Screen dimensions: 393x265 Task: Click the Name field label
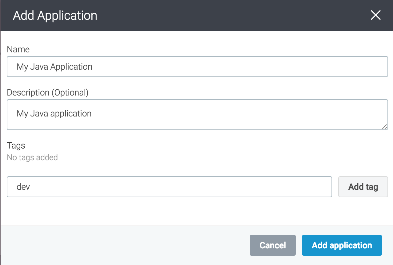[x=18, y=49]
